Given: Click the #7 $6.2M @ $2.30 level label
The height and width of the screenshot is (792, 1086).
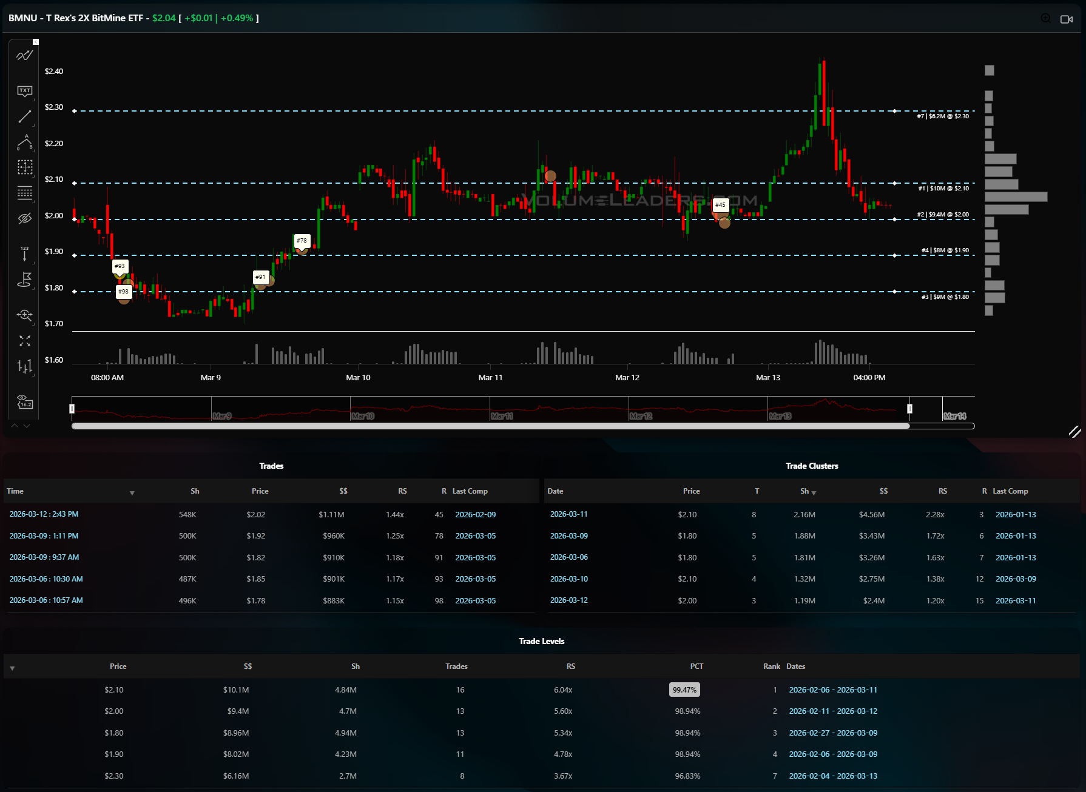Looking at the screenshot, I should tap(943, 116).
